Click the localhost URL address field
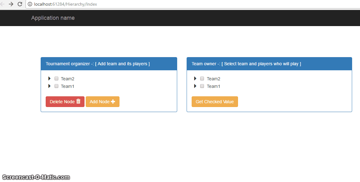 (x=193, y=4)
